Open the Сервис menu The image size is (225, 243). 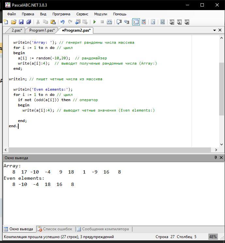pos(82,14)
